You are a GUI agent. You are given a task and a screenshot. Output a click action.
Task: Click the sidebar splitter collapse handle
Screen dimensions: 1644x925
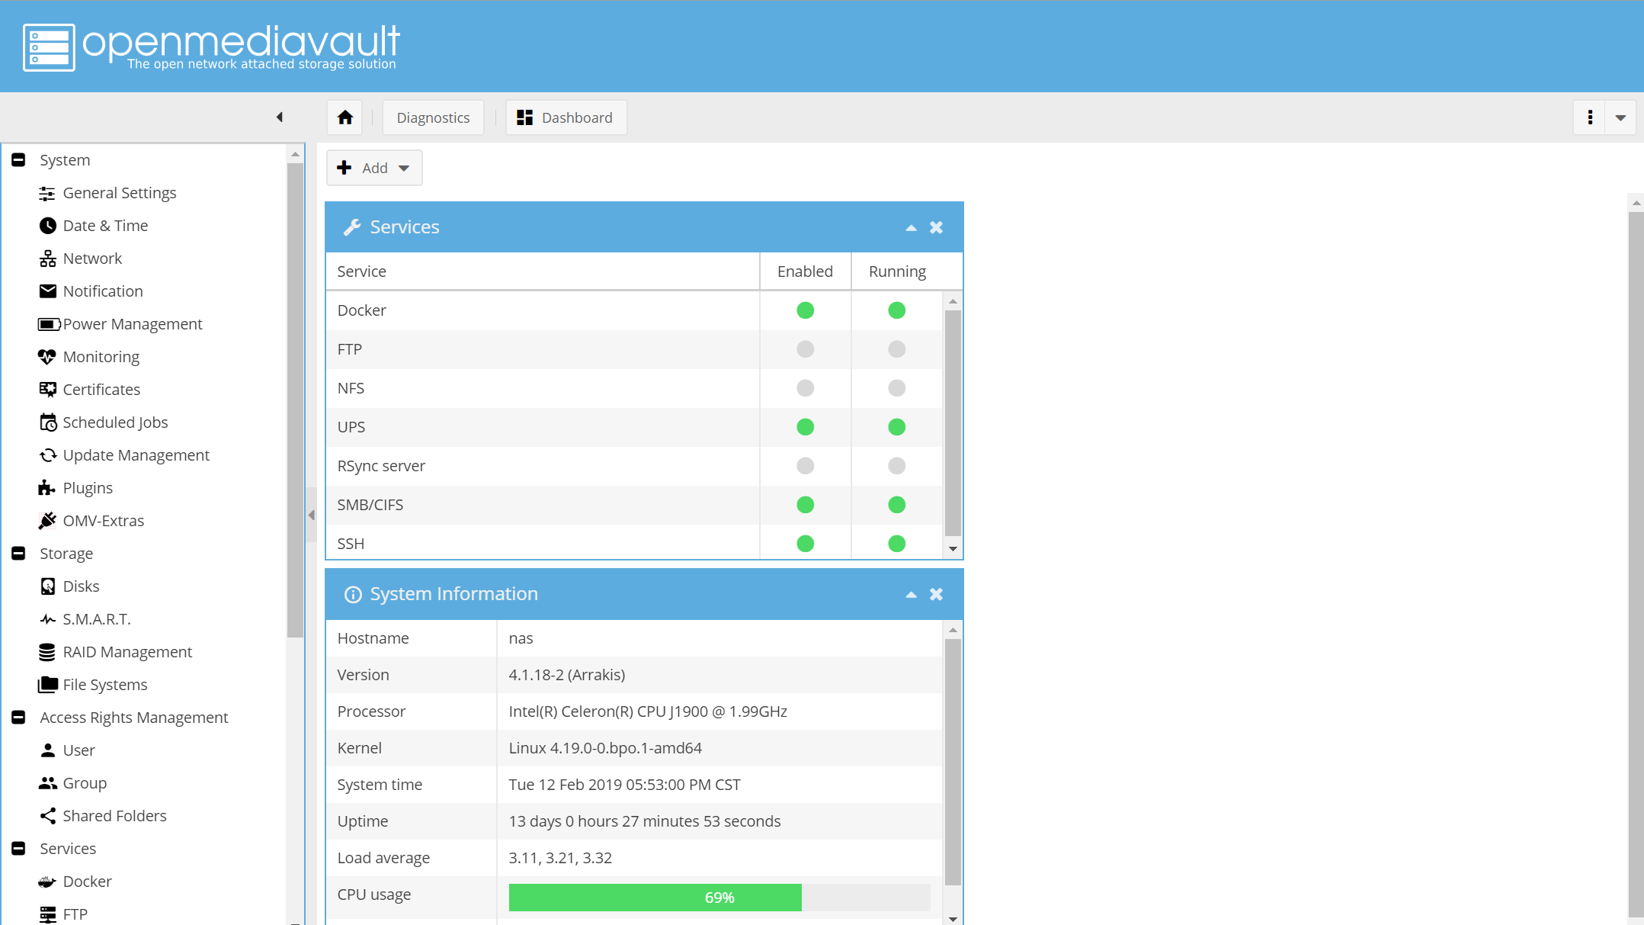point(311,515)
